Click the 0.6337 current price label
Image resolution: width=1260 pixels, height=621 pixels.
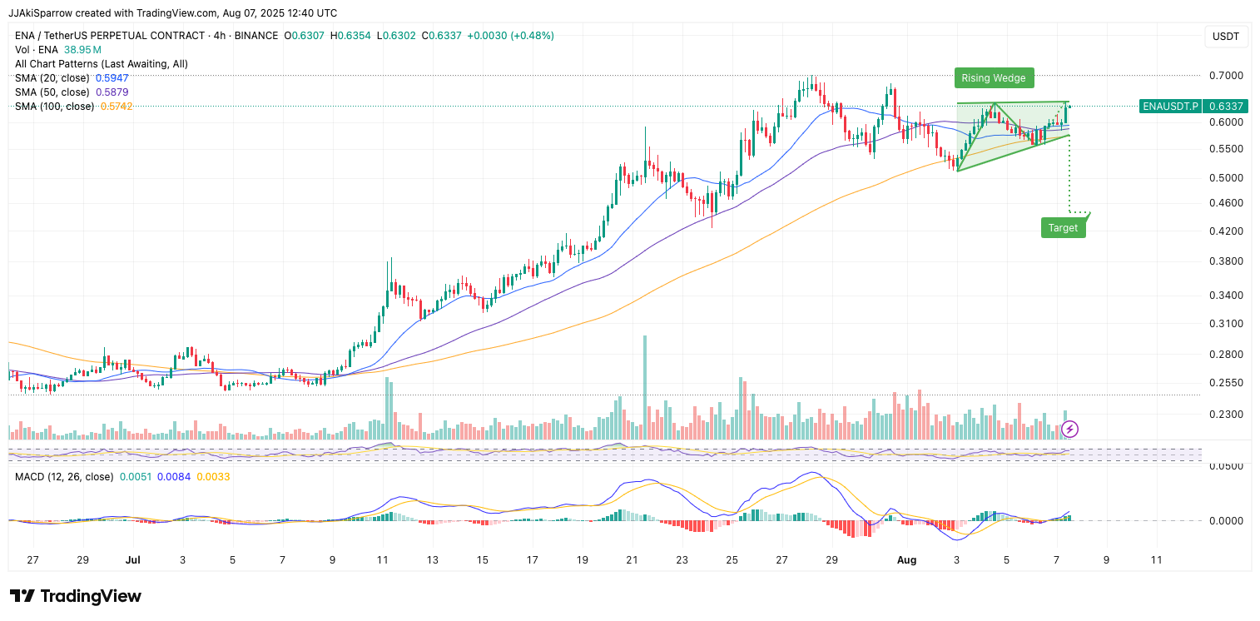click(1226, 106)
